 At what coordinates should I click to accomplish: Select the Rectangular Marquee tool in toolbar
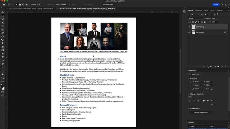coord(3,16)
